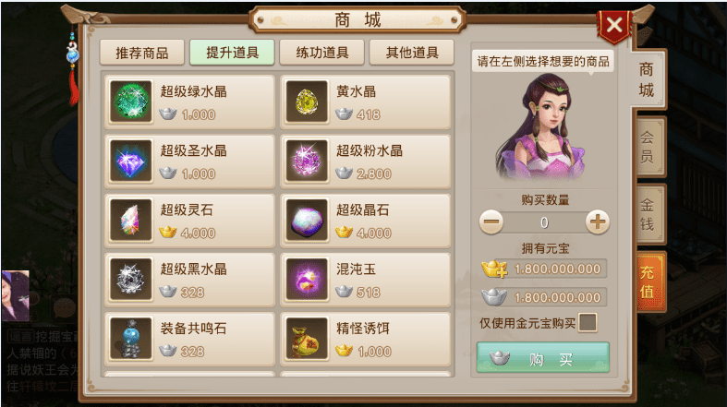The image size is (727, 407).
Task: Click the purchase quantity field showing 0
Action: [544, 222]
